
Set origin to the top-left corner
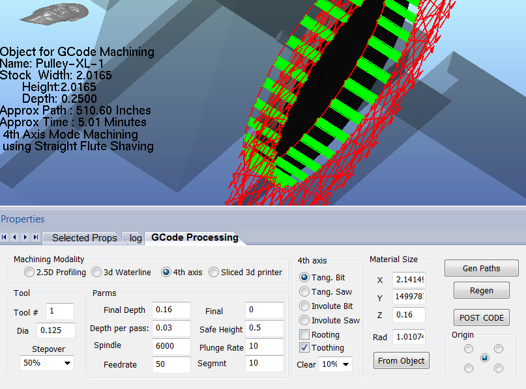tap(468, 349)
